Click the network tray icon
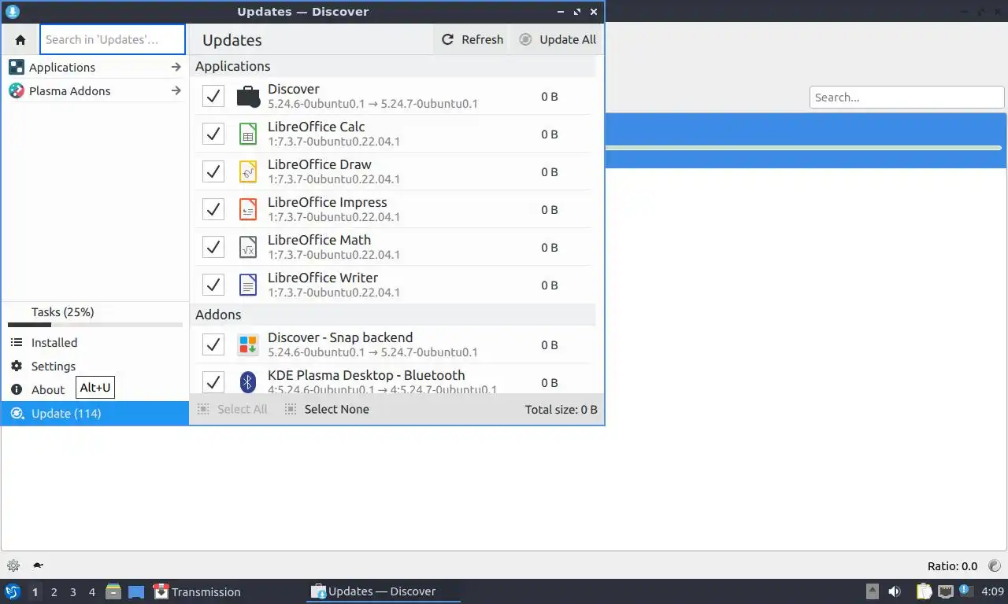 pyautogui.click(x=946, y=591)
